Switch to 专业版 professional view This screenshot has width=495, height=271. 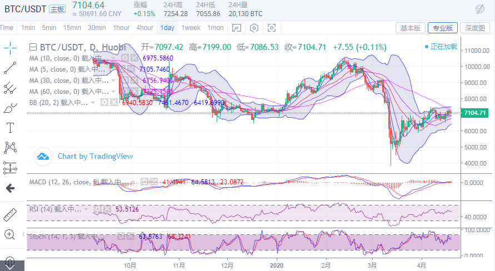point(443,28)
